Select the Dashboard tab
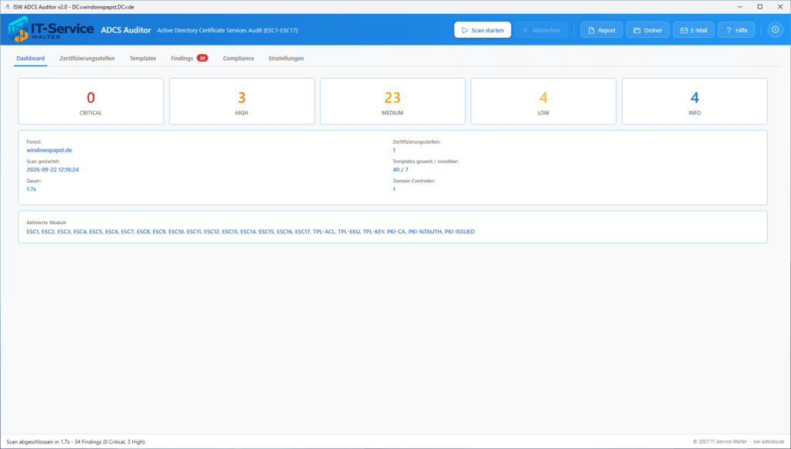 tap(30, 59)
